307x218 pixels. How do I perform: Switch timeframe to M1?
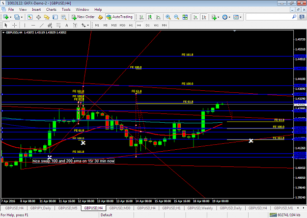coord(97,25)
